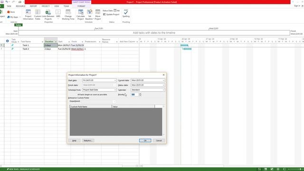Switch to the FORMAT ribbon tab
This screenshot has height=171, width=304.
[x=81, y=6]
